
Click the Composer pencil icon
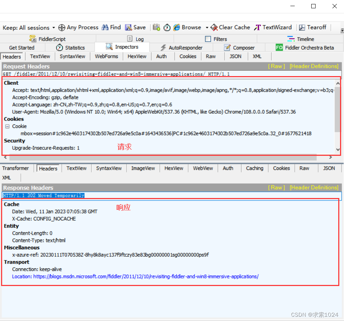(227, 48)
